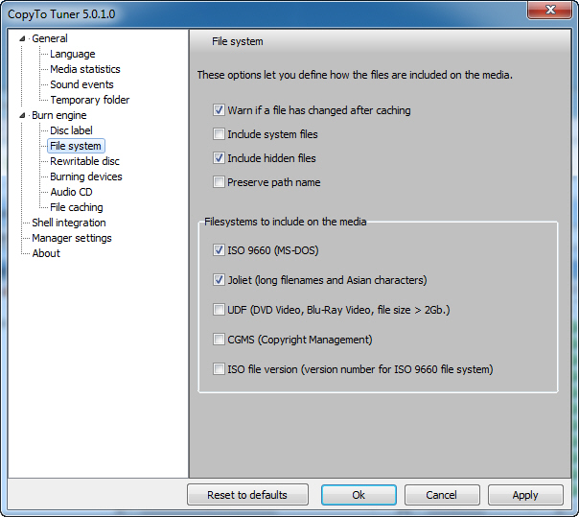
Task: Toggle Include hidden files option
Action: 220,158
